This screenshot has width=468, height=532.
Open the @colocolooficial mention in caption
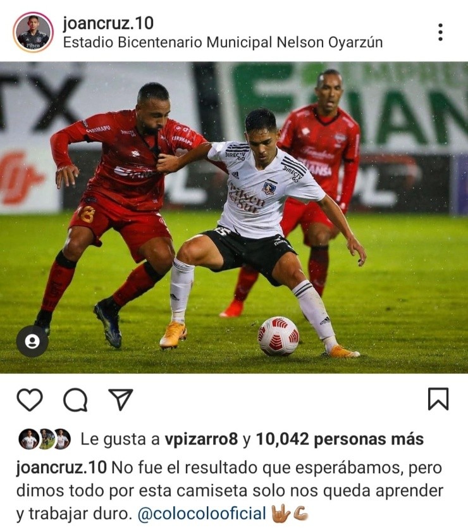202,514
